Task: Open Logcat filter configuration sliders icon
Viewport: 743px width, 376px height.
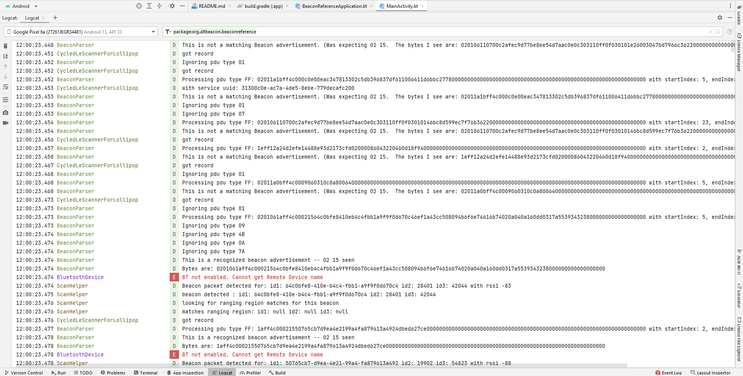Action: coord(5,100)
